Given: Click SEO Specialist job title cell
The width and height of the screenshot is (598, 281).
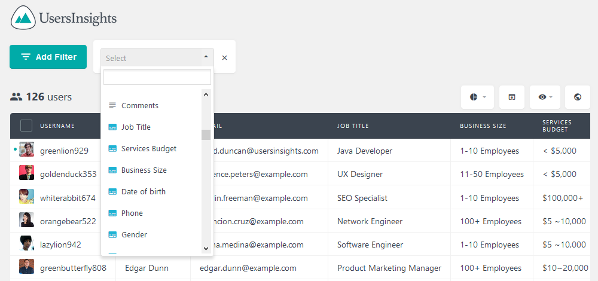Looking at the screenshot, I should [362, 198].
